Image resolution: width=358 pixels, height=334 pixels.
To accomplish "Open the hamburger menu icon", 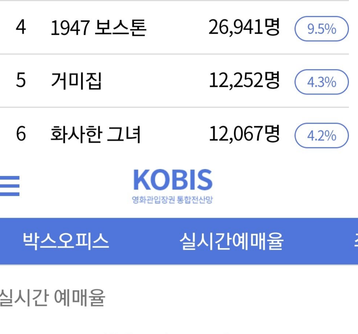I will (x=10, y=186).
